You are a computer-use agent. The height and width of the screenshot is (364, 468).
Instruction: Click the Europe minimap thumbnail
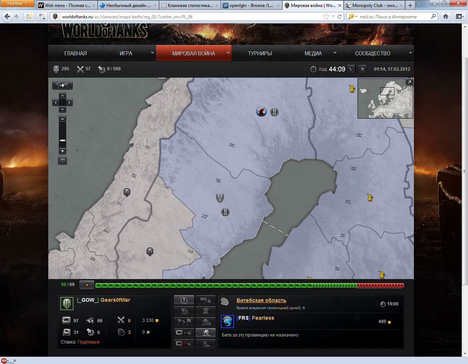click(x=385, y=99)
